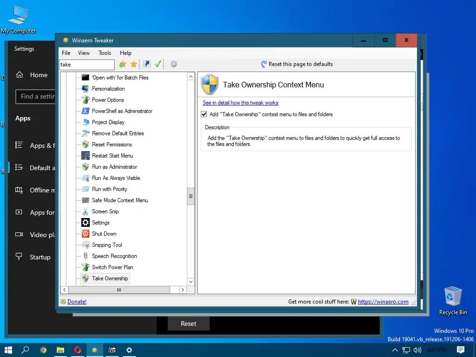The image size is (476, 357).
Task: Click the tree scroll up arrow
Action: coord(191,77)
